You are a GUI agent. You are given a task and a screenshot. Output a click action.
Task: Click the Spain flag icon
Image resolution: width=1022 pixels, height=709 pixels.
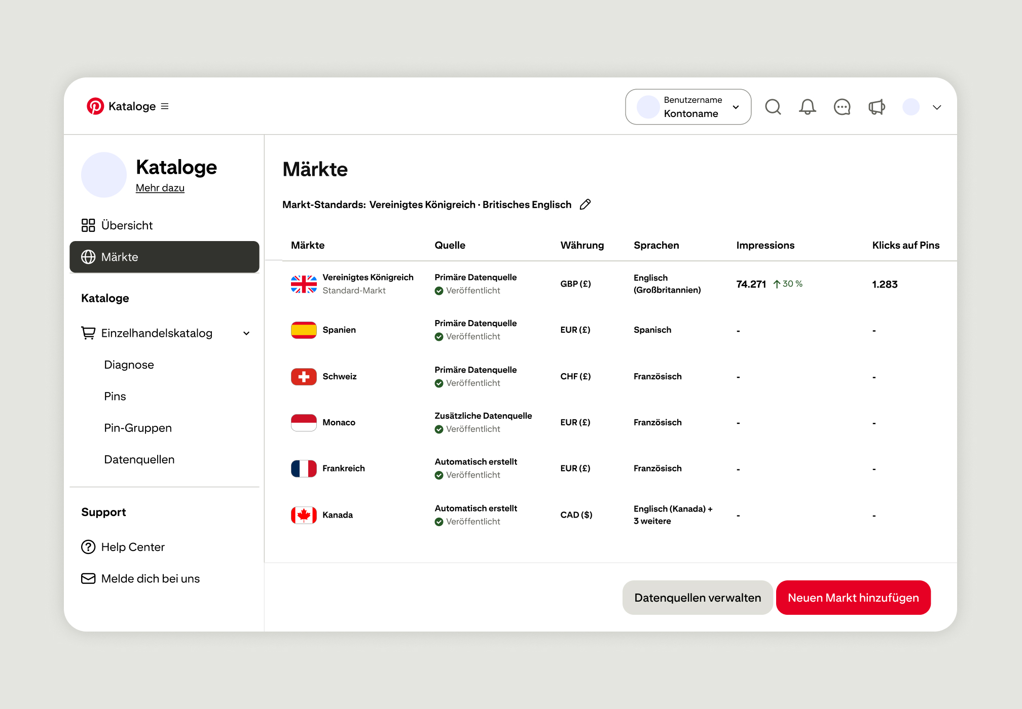pos(304,330)
